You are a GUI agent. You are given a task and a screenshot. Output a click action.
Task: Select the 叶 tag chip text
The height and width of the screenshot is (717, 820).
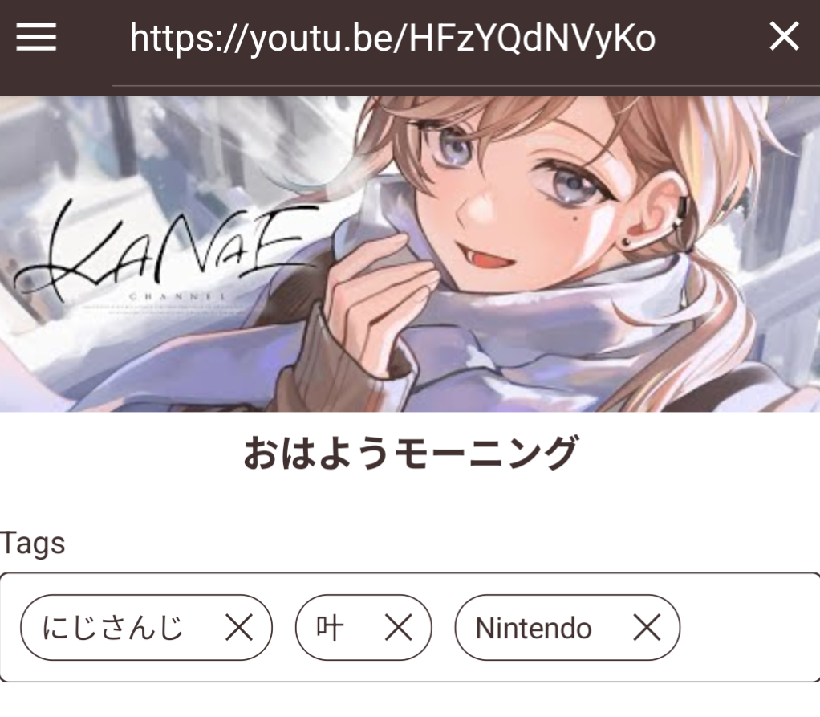pyautogui.click(x=330, y=628)
